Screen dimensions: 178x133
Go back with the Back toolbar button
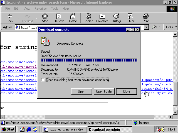10,18
